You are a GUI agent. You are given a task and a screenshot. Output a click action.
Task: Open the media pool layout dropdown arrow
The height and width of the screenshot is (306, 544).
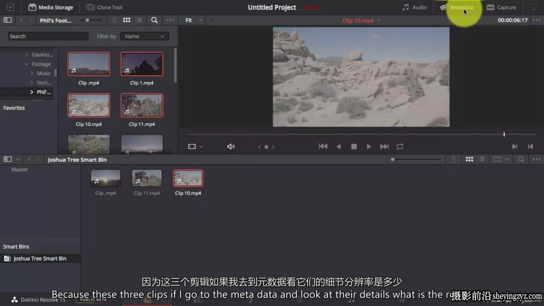17,159
